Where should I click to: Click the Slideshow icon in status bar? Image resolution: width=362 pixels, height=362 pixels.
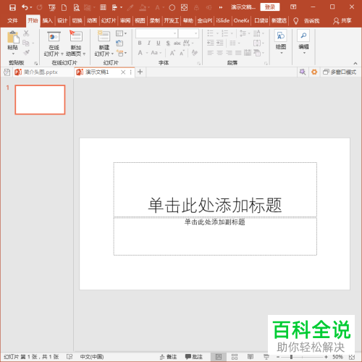[266, 357]
